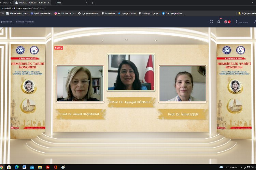The width and height of the screenshot is (256, 170).
Task: Open Microsoft Office from the taskbar
Action: pyautogui.click(x=55, y=167)
